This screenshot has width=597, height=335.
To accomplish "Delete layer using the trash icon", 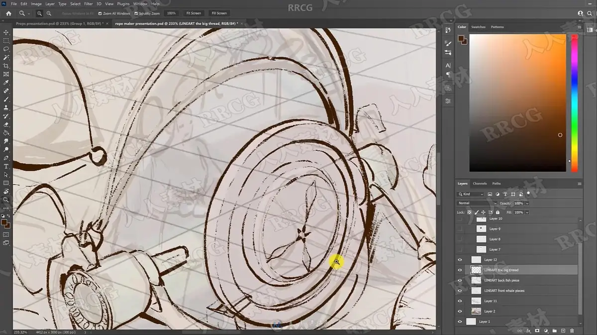I will click(572, 331).
